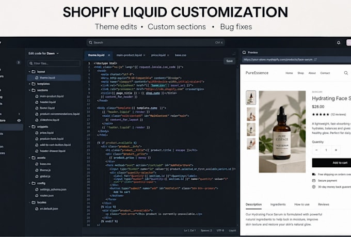Open header-drawer.liquid file
351x237 pixels.
[52, 151]
